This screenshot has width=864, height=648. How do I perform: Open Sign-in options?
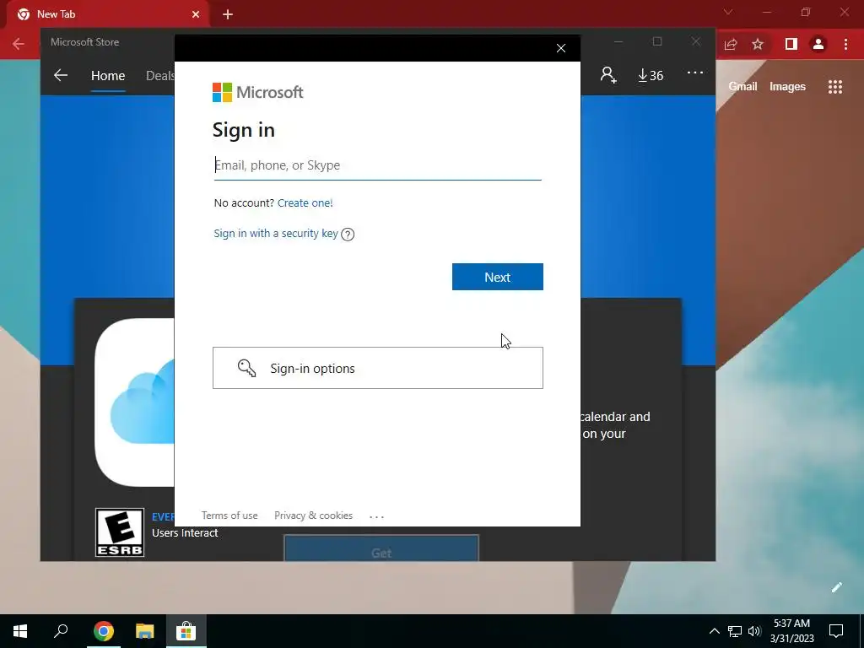(377, 368)
